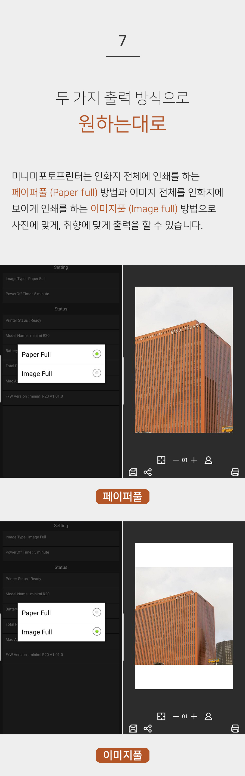
Task: Tap the save icon under the white-bordered photo
Action: (x=133, y=728)
